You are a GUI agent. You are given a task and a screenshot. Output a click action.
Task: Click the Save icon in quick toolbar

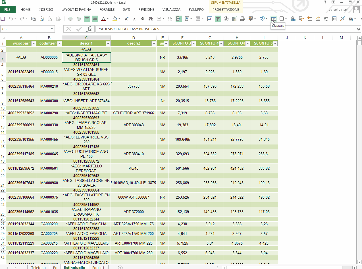tap(3, 19)
